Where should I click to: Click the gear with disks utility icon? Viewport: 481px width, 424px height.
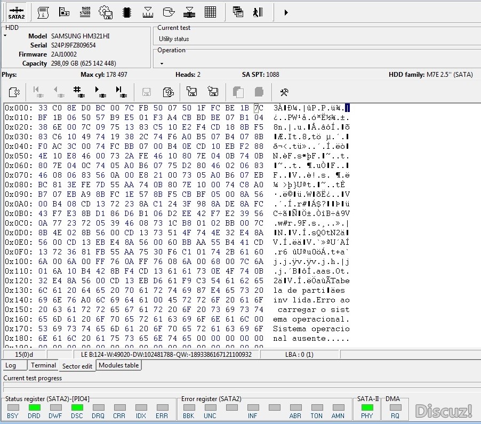click(x=106, y=13)
